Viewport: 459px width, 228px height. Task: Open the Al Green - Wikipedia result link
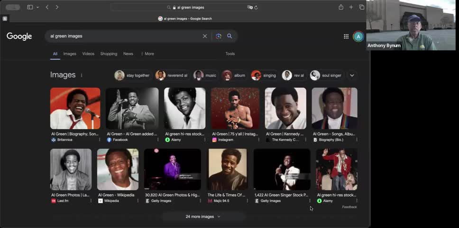pyautogui.click(x=116, y=195)
